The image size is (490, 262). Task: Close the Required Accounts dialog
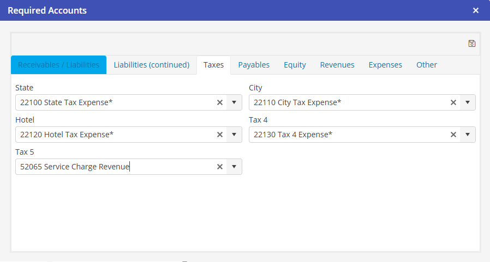pyautogui.click(x=476, y=10)
